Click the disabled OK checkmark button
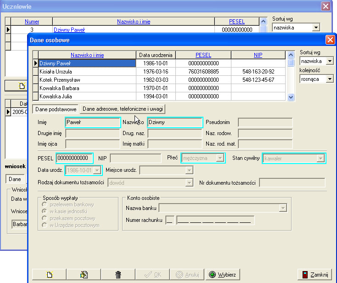Image resolution: width=337 pixels, height=283 pixels. [x=152, y=274]
